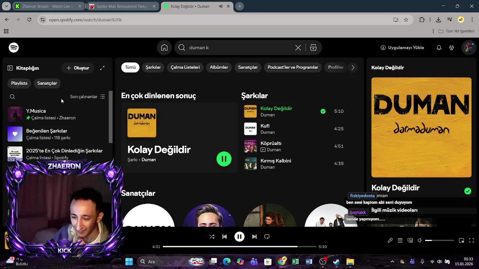
Task: Open the play queue
Action: [x=400, y=241]
